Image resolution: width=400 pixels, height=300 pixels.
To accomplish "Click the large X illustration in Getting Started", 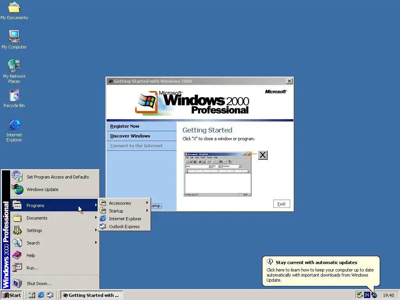I will point(263,155).
